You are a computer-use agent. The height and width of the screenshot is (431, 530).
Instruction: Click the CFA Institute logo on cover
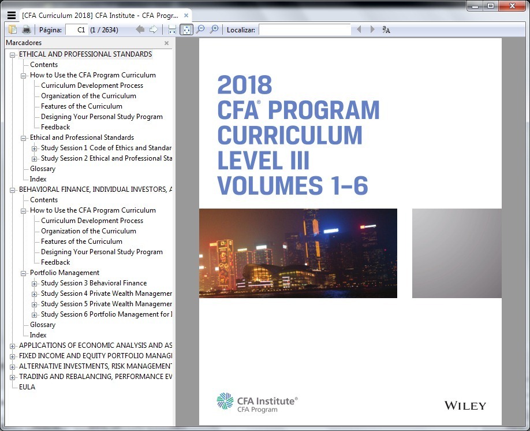(x=257, y=403)
